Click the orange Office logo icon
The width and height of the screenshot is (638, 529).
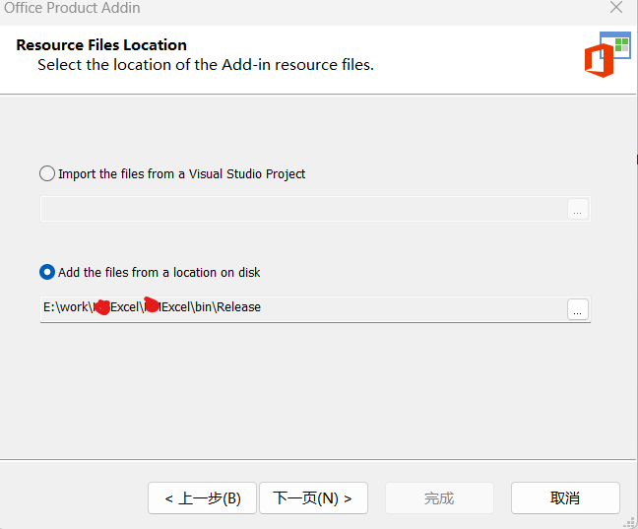(x=599, y=61)
